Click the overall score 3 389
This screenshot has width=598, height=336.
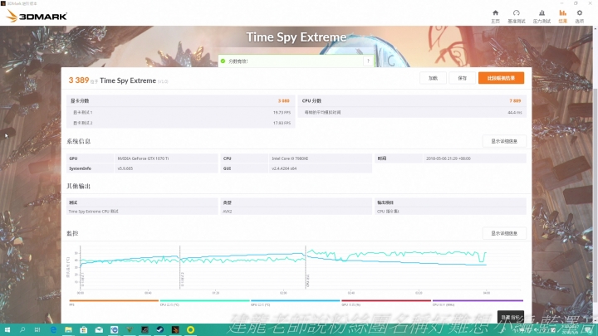pyautogui.click(x=79, y=80)
